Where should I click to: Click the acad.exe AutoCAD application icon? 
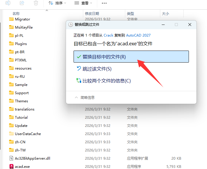pyautogui.click(x=11, y=166)
